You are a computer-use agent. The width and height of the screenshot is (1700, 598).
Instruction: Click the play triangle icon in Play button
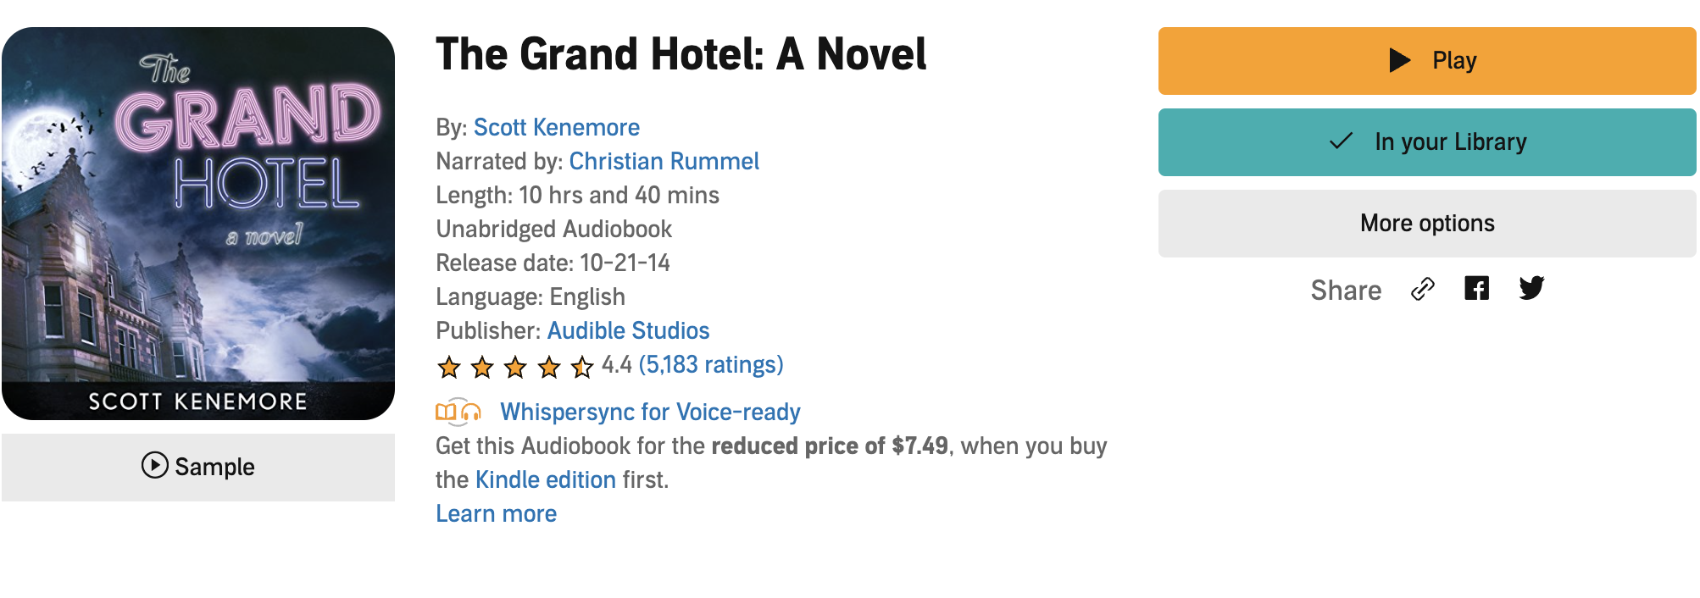pyautogui.click(x=1400, y=60)
